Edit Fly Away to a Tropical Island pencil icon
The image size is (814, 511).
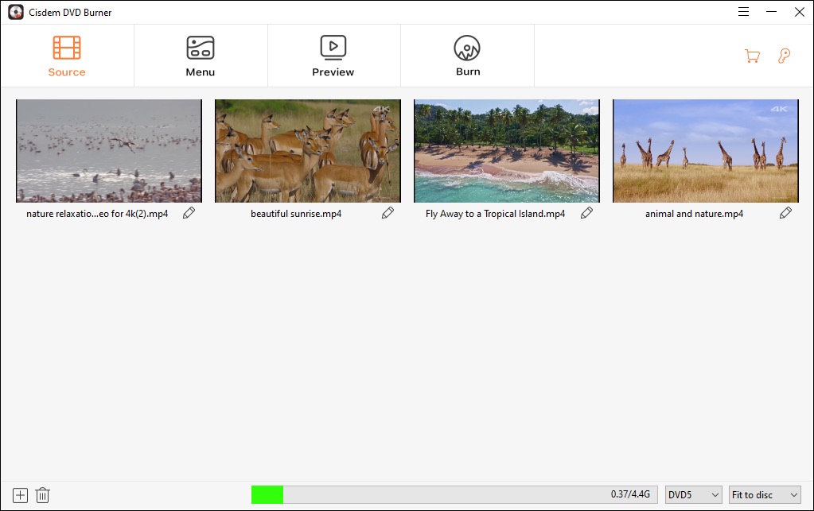586,213
